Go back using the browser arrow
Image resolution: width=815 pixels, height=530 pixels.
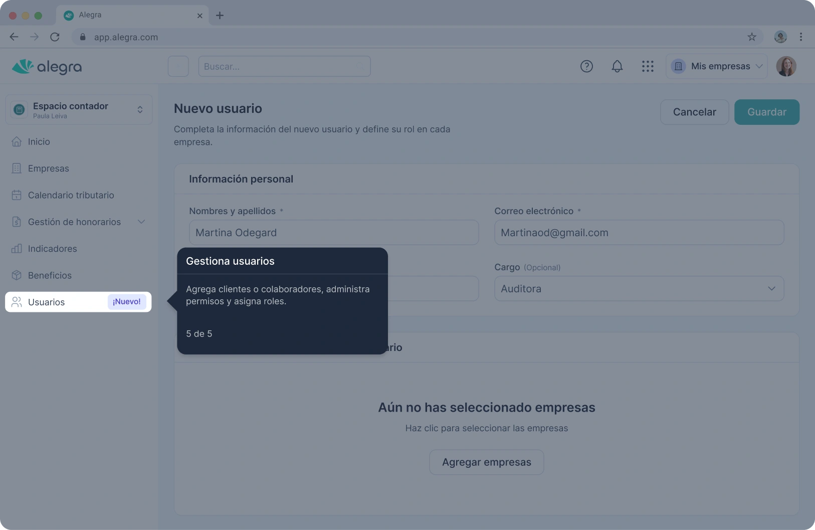(x=14, y=37)
